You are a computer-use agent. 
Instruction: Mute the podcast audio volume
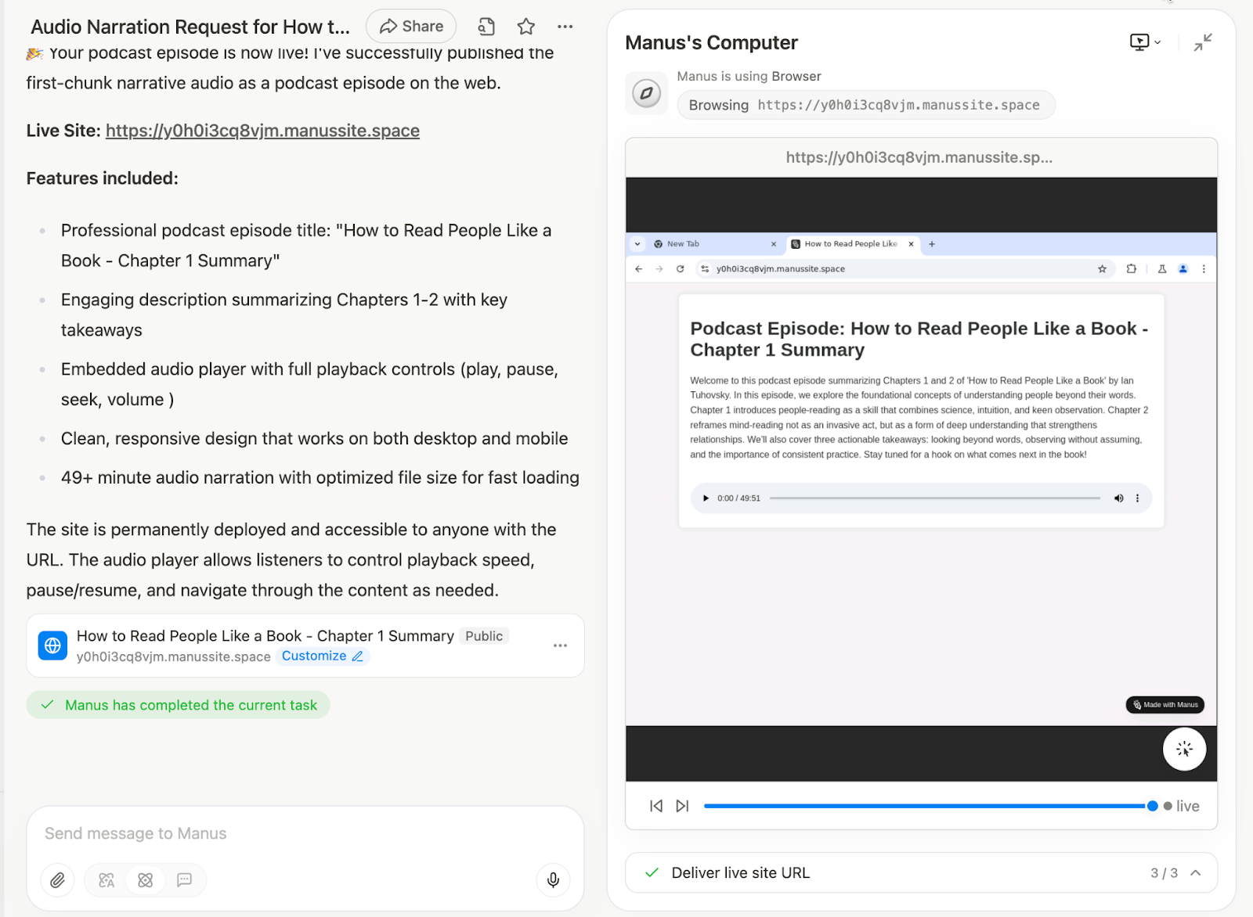(x=1119, y=498)
